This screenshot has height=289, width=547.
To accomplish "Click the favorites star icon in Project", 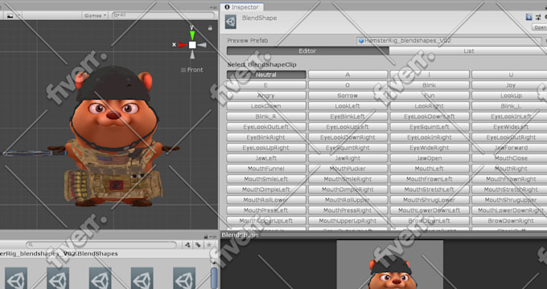I will [x=208, y=245].
